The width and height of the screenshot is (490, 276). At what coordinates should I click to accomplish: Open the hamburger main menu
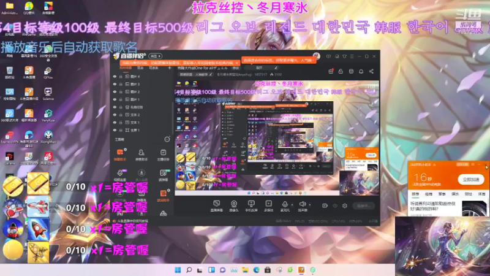352,56
